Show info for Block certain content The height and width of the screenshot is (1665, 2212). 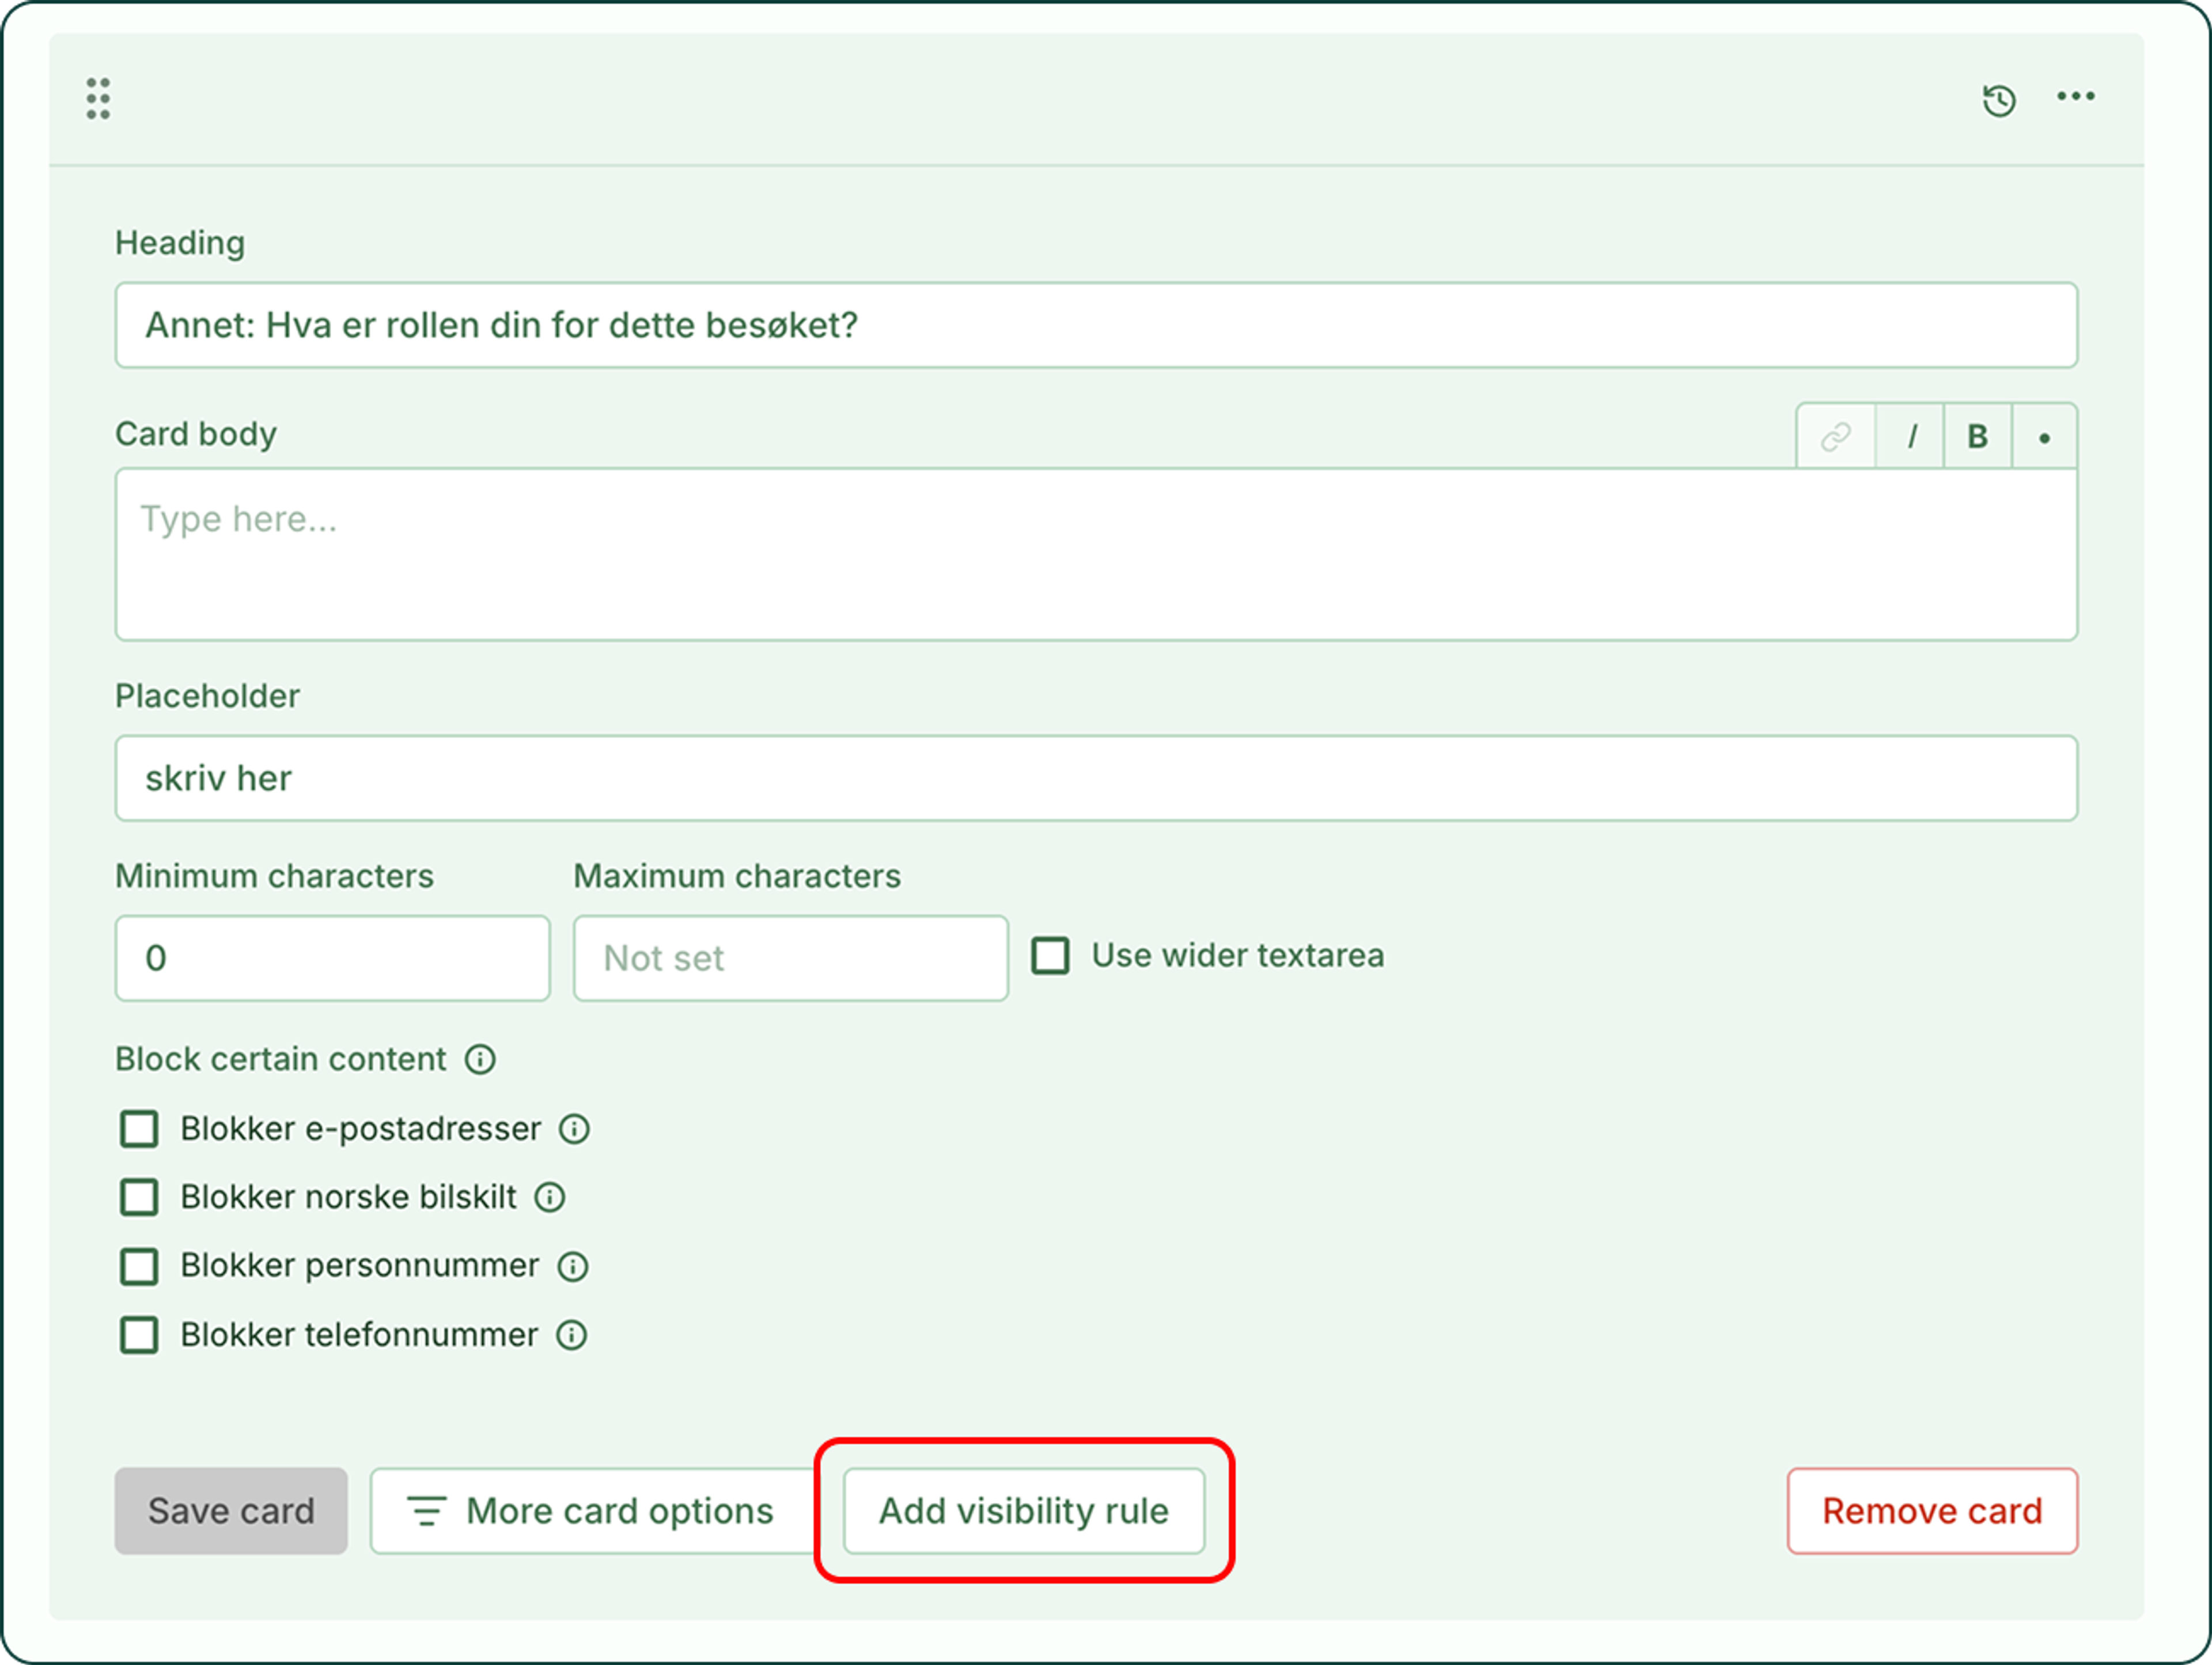click(480, 1059)
